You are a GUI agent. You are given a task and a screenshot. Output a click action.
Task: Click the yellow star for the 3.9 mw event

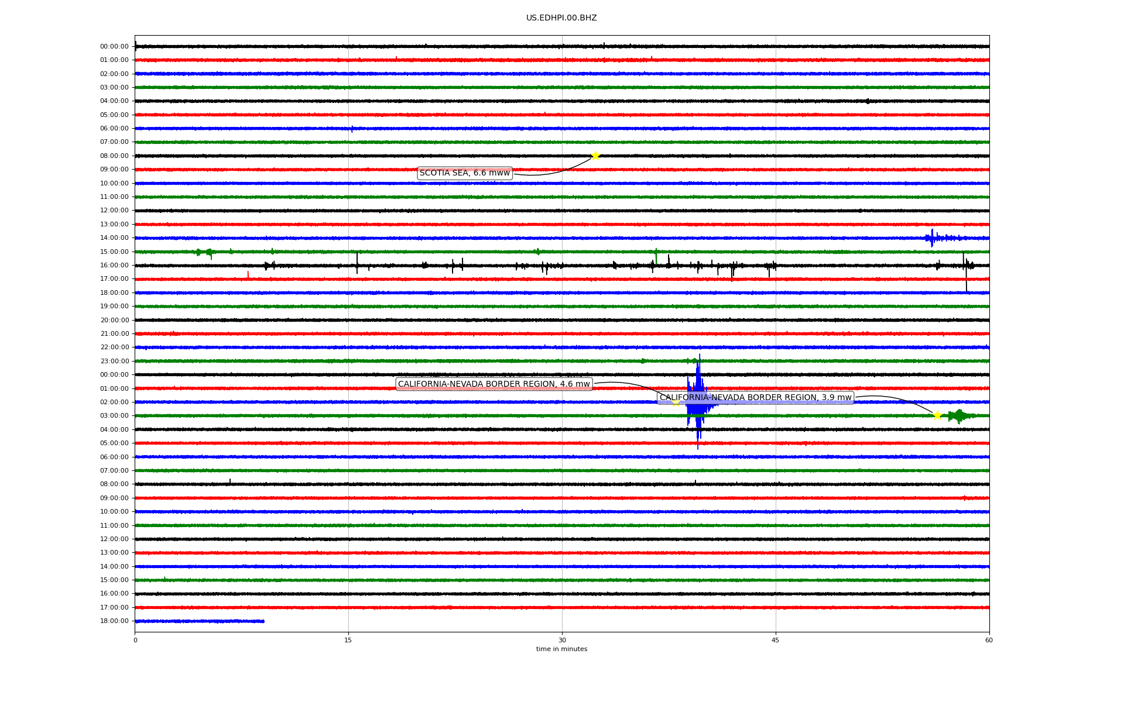click(937, 416)
